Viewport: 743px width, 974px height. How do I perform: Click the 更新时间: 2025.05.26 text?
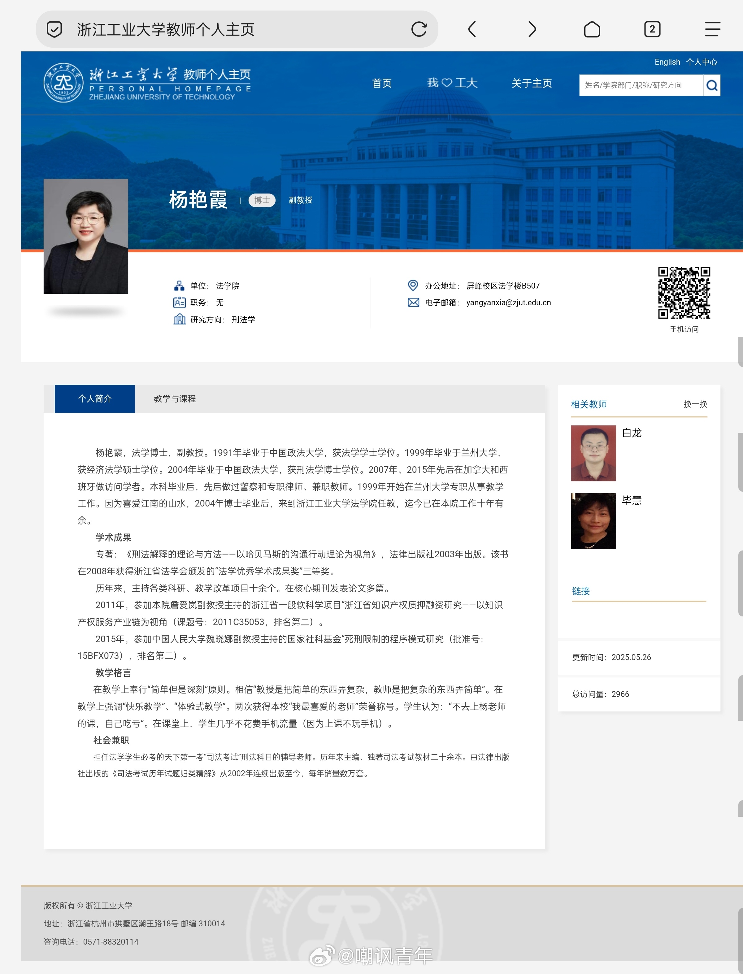[x=612, y=657]
